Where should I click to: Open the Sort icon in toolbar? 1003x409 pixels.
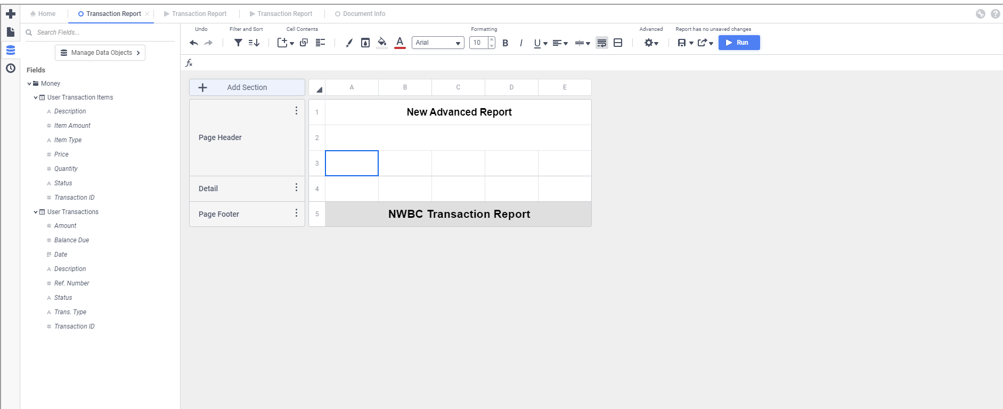254,43
